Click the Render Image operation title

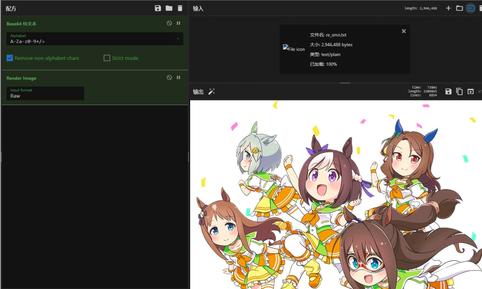[22, 78]
